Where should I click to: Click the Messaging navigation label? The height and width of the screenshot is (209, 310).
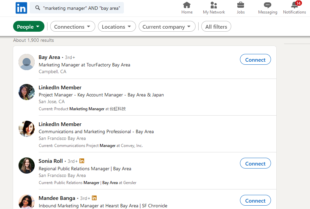pos(268,12)
